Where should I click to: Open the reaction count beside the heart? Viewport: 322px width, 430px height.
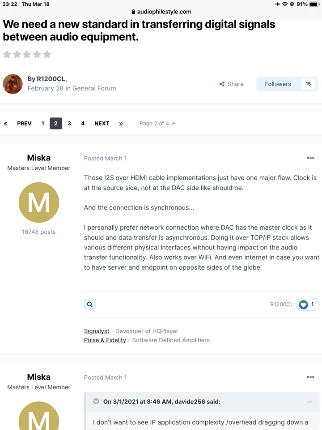coord(313,304)
